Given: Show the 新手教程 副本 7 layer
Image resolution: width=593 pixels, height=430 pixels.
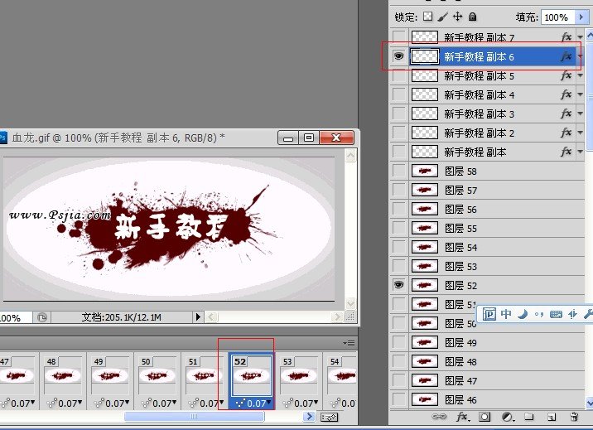Looking at the screenshot, I should point(398,37).
